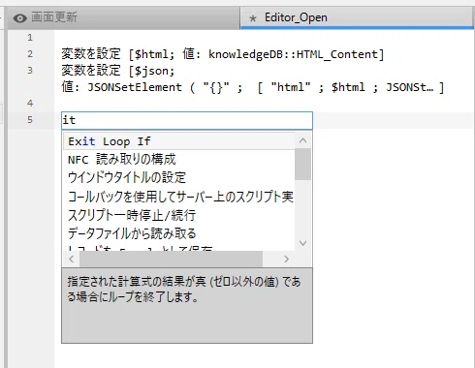
Task: Click the JSONSetElement value text on line 3
Action: [253, 87]
